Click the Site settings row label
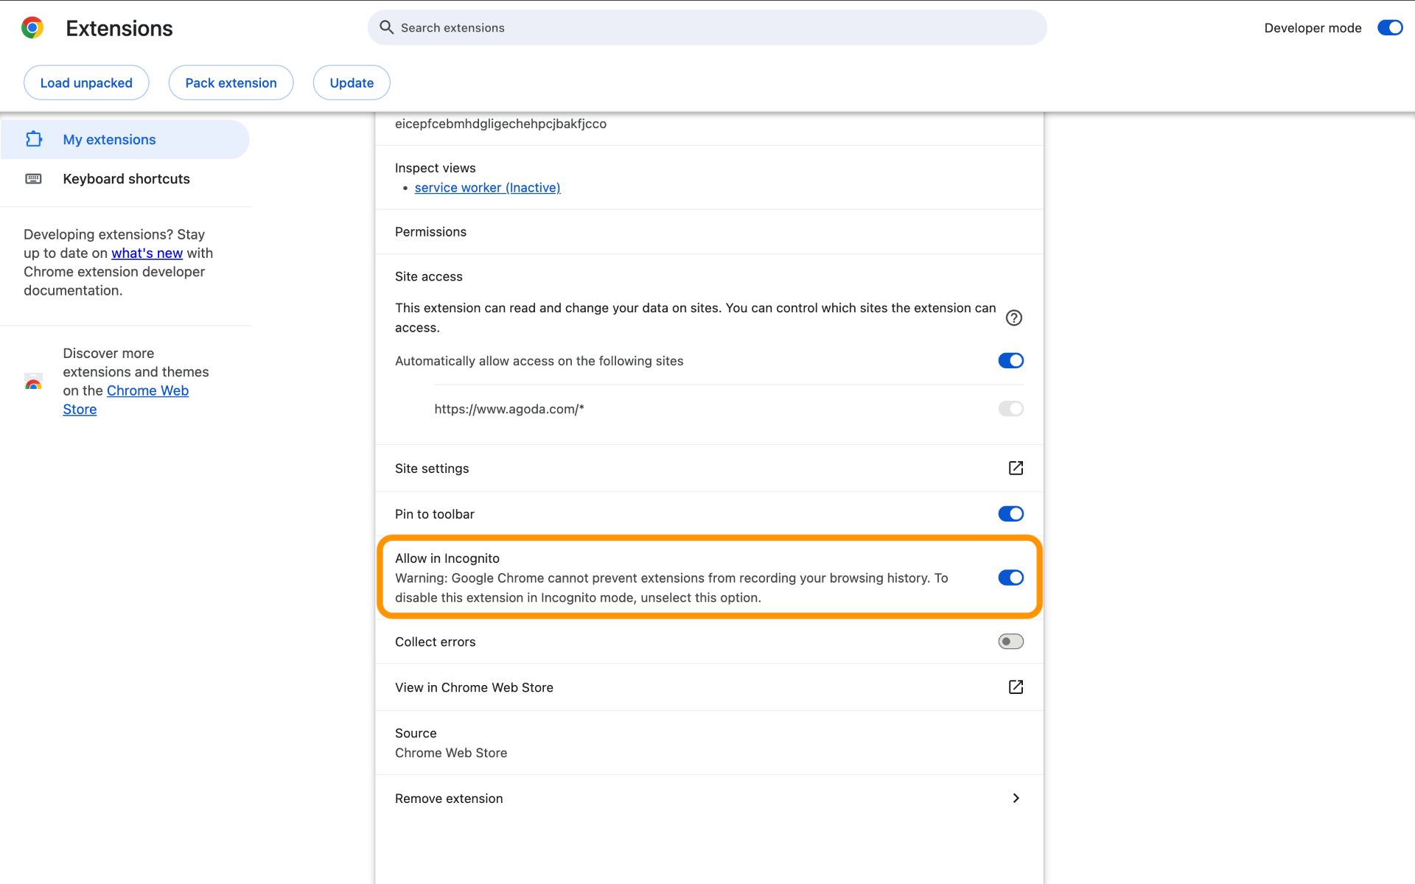 (x=431, y=469)
